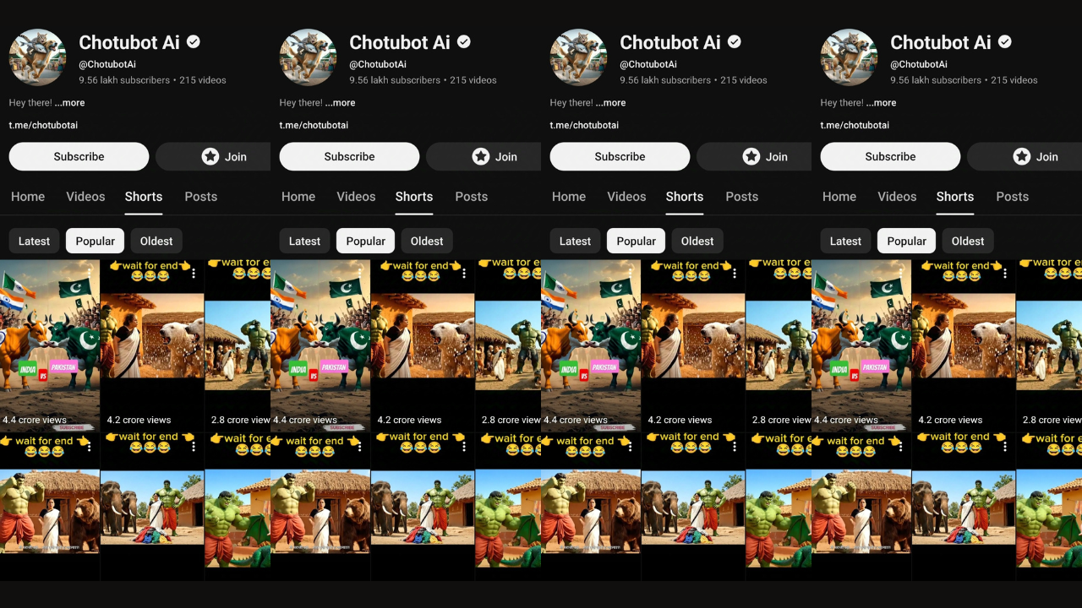Open the Posts tab in the third panel
This screenshot has width=1082, height=608.
[x=741, y=197]
